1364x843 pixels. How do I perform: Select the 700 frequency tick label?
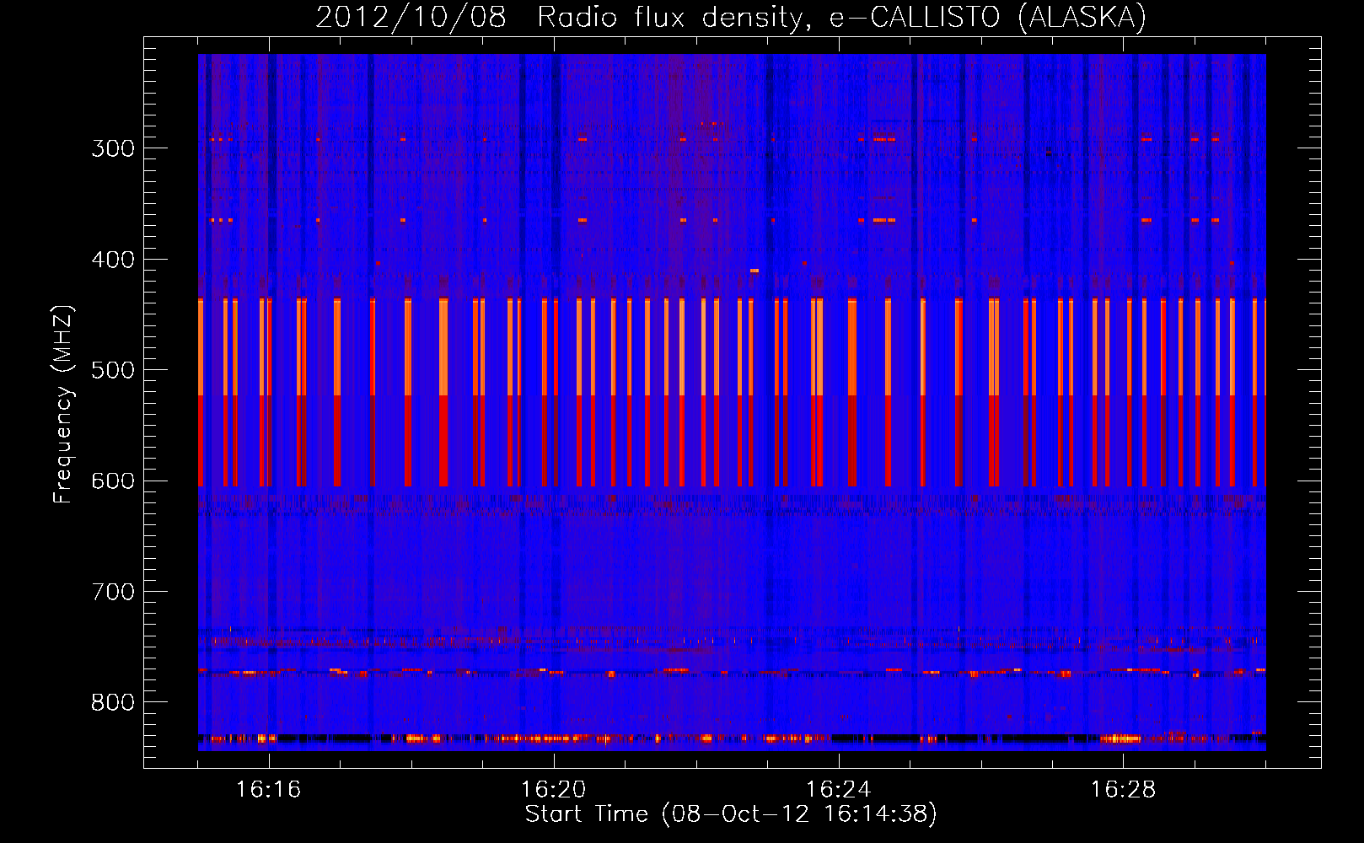113,592
